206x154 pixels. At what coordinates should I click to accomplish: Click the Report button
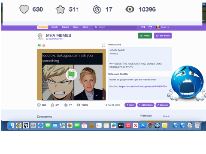[130, 105]
